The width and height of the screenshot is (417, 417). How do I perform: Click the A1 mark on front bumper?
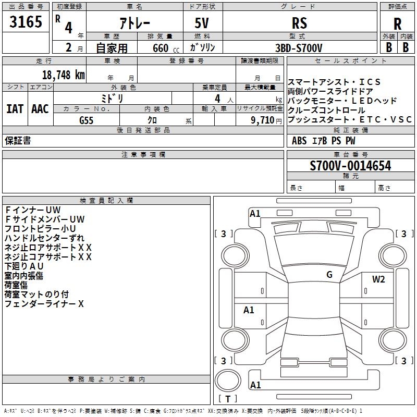(255, 214)
